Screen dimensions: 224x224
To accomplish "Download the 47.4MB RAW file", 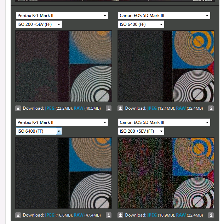I will click(79, 215).
